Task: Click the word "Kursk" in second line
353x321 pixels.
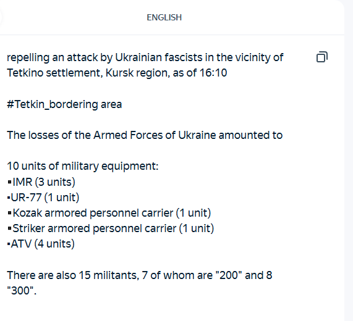Action: tap(119, 73)
